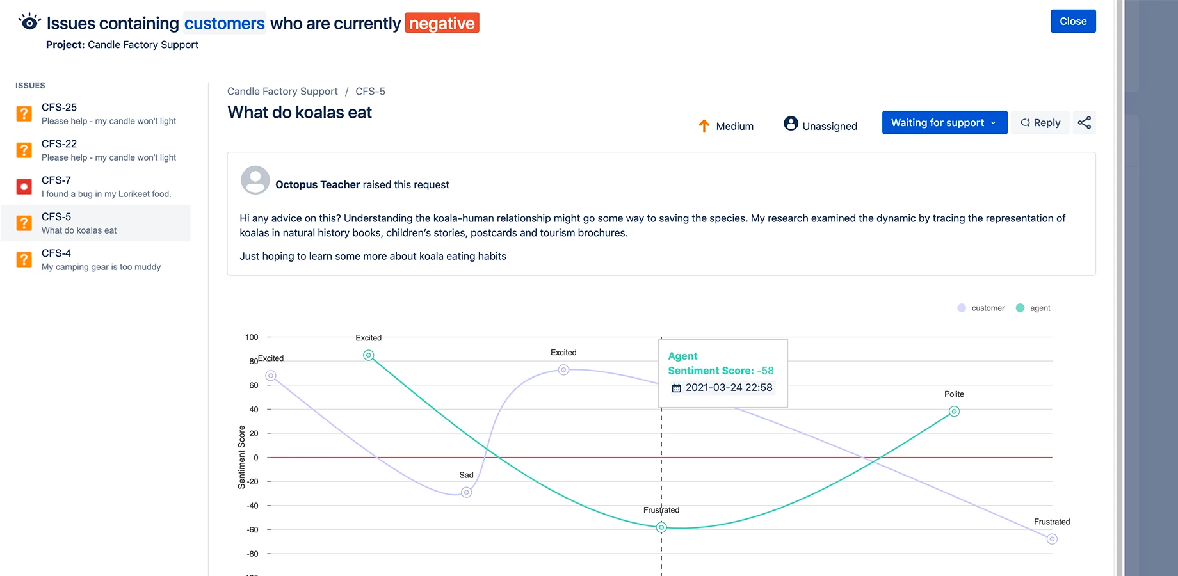Change the negative sentiment filter
The height and width of the screenshot is (576, 1178).
click(x=442, y=23)
